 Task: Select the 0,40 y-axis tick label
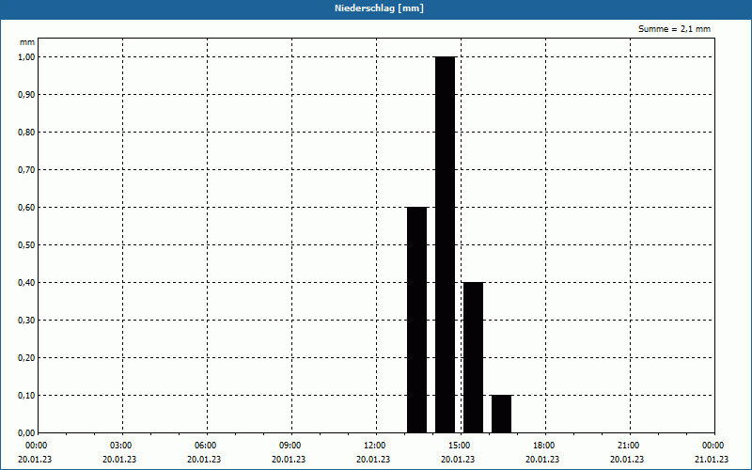point(26,283)
